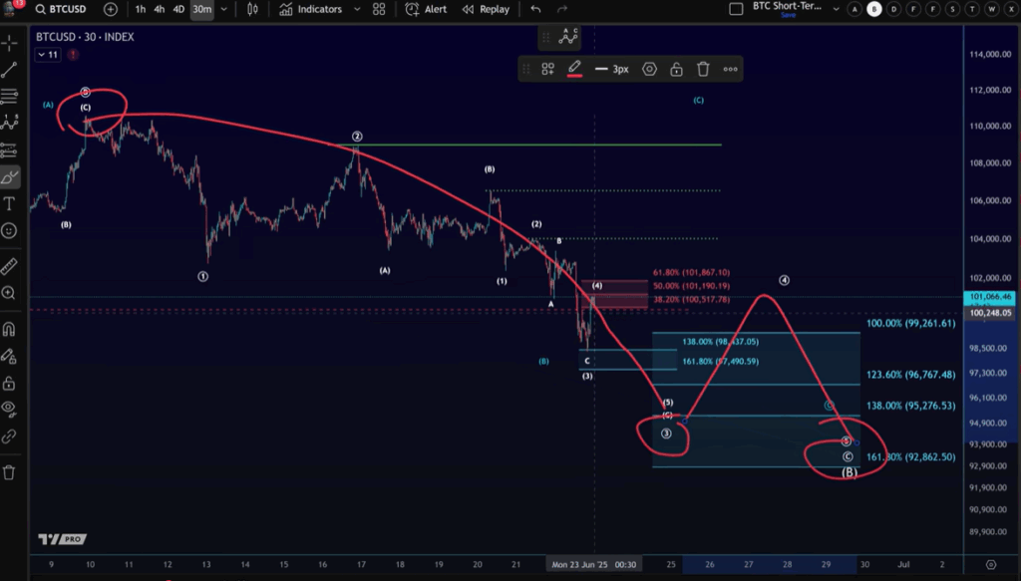Open the Elliott wave patterns tool group
The height and width of the screenshot is (581, 1021).
(x=9, y=123)
